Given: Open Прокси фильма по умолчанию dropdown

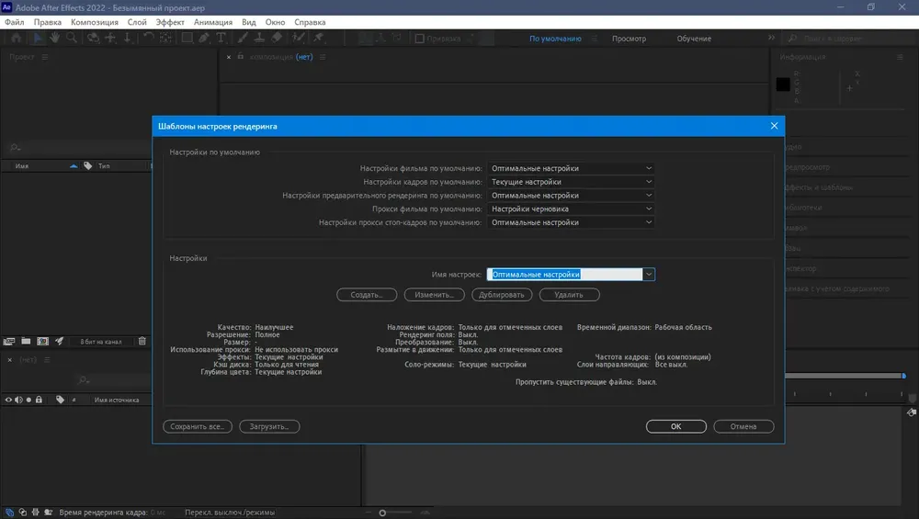Looking at the screenshot, I should [571, 209].
